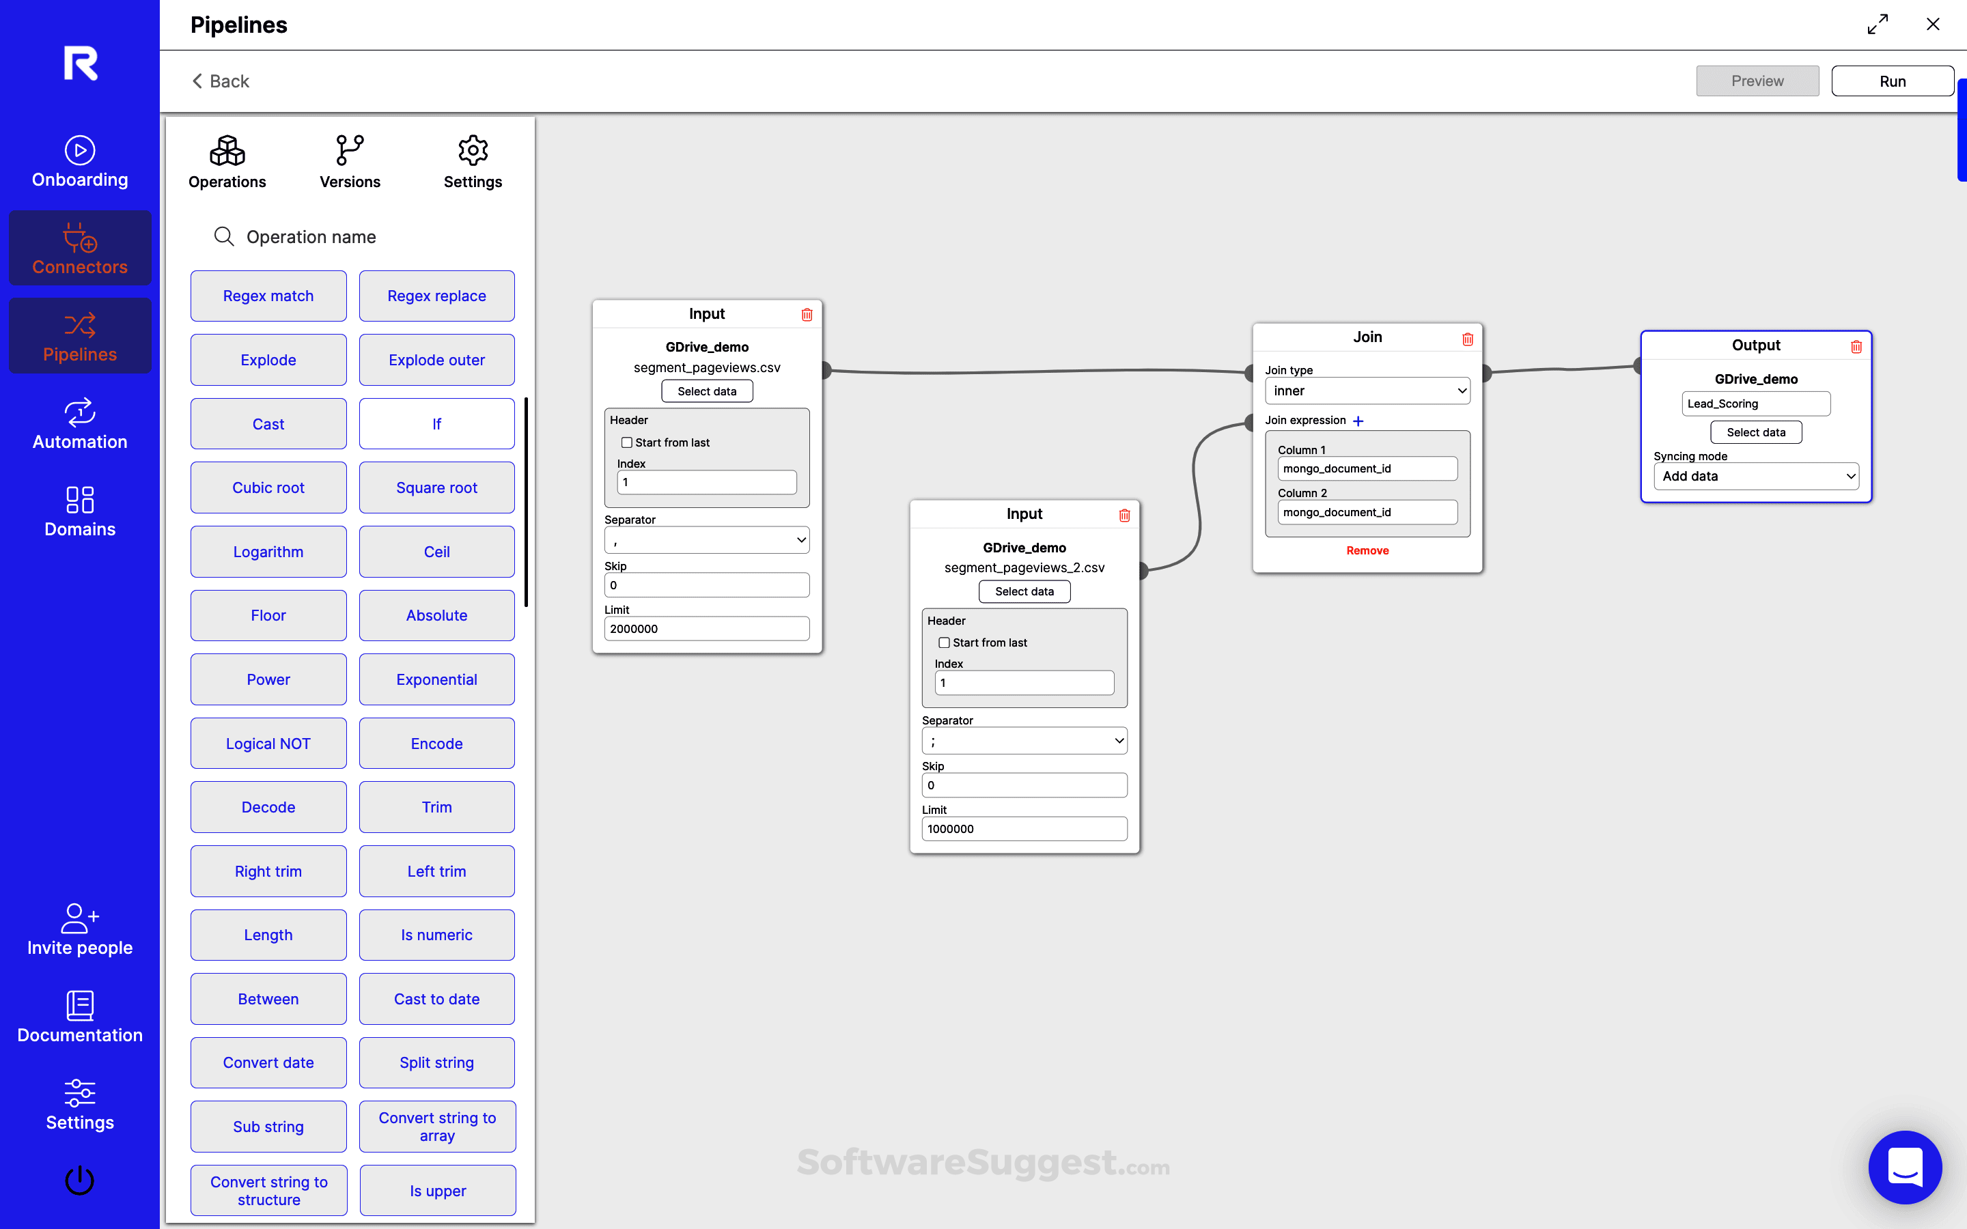Enable Start from last in first Input node
The width and height of the screenshot is (1967, 1229).
point(626,441)
